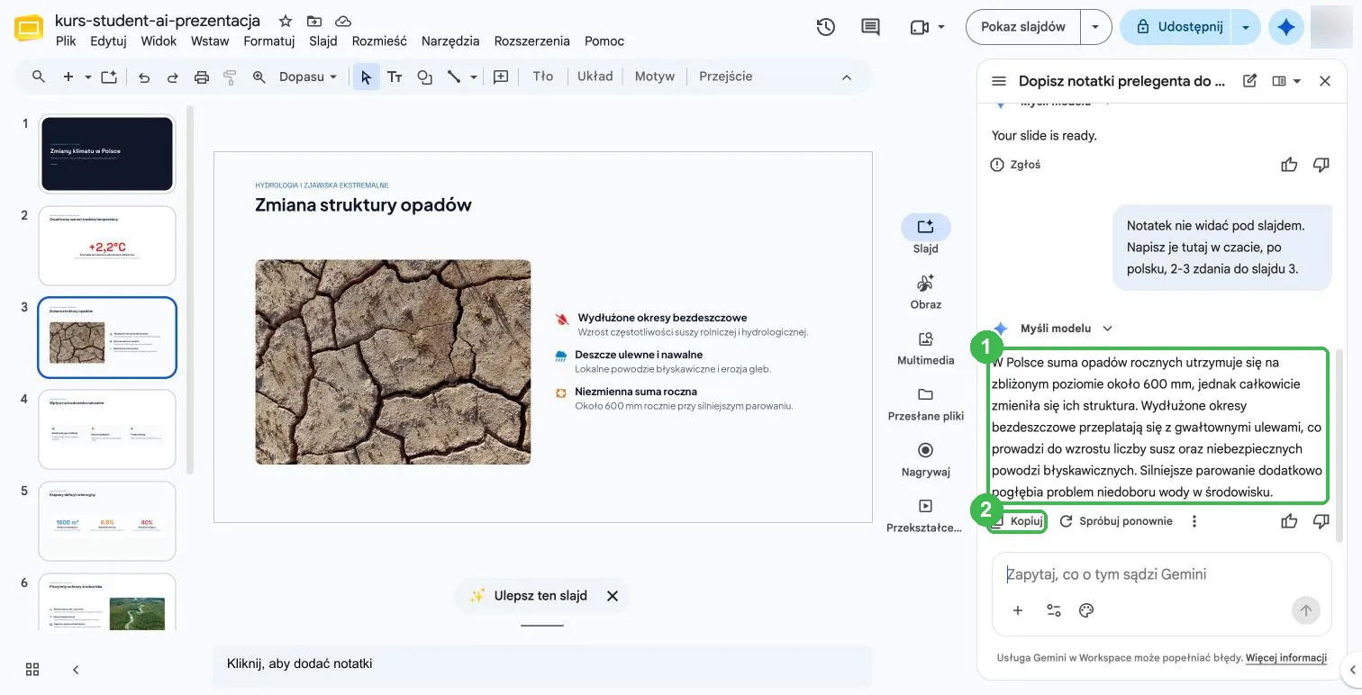1362x695 pixels.
Task: Start a new Gemini chat
Action: click(1249, 81)
